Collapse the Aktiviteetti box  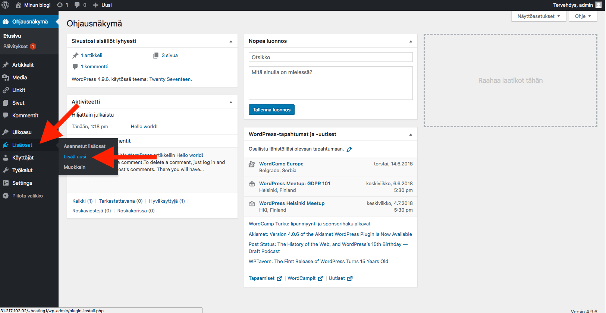(231, 102)
